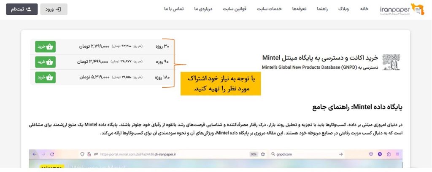Open the راهنما menu item
Screen dimensions: 432x172
click(x=322, y=9)
